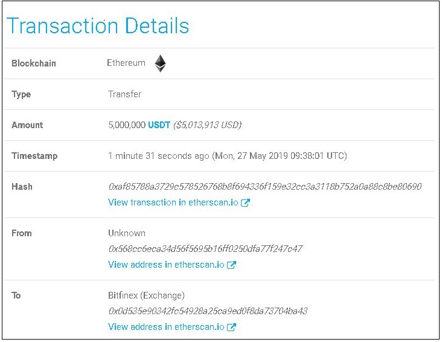Click the USDT currency link
Viewport: 442px width, 342px height.
coord(159,125)
